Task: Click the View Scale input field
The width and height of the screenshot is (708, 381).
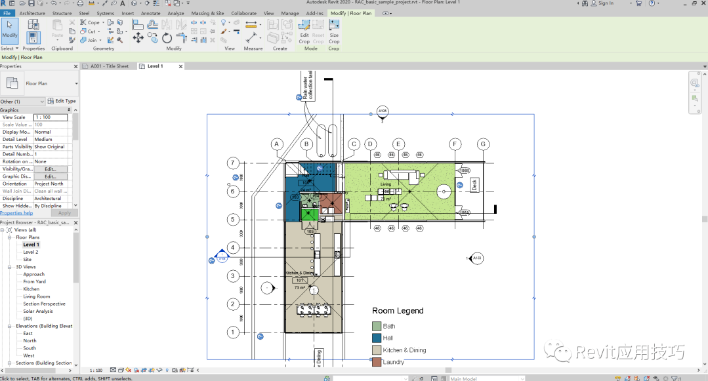Action: 51,117
